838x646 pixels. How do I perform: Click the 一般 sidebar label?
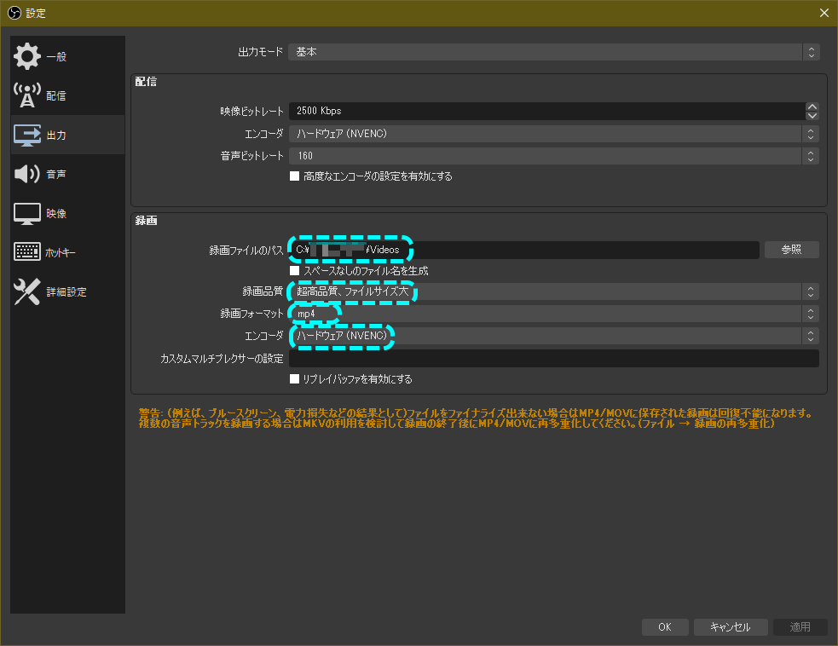coord(56,56)
